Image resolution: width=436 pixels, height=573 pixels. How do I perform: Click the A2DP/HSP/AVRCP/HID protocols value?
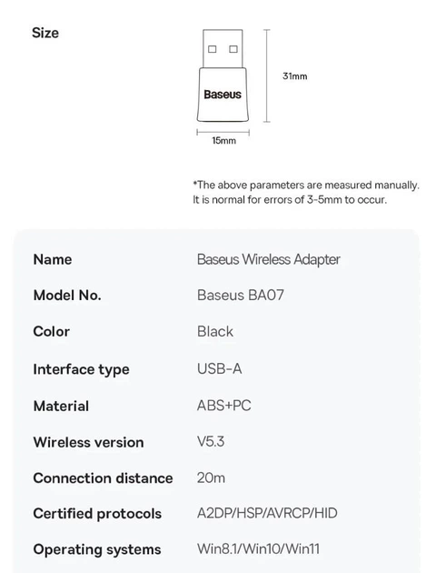[x=267, y=514]
